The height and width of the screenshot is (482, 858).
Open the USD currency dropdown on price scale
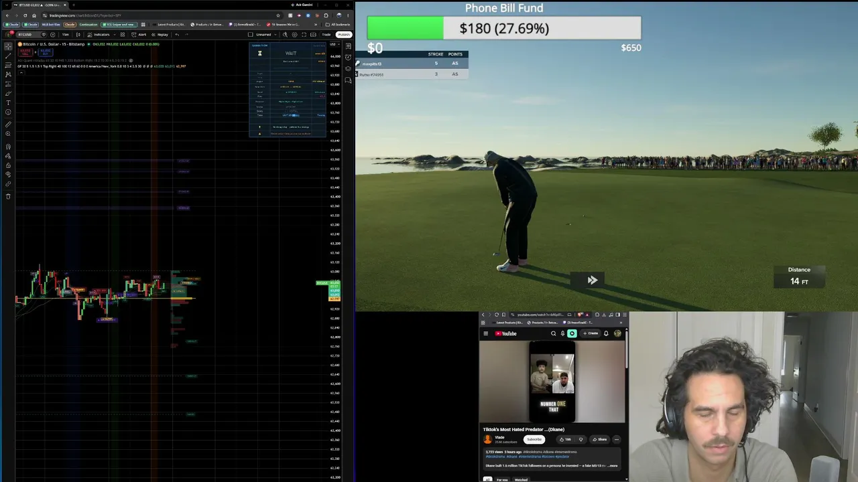(x=333, y=44)
